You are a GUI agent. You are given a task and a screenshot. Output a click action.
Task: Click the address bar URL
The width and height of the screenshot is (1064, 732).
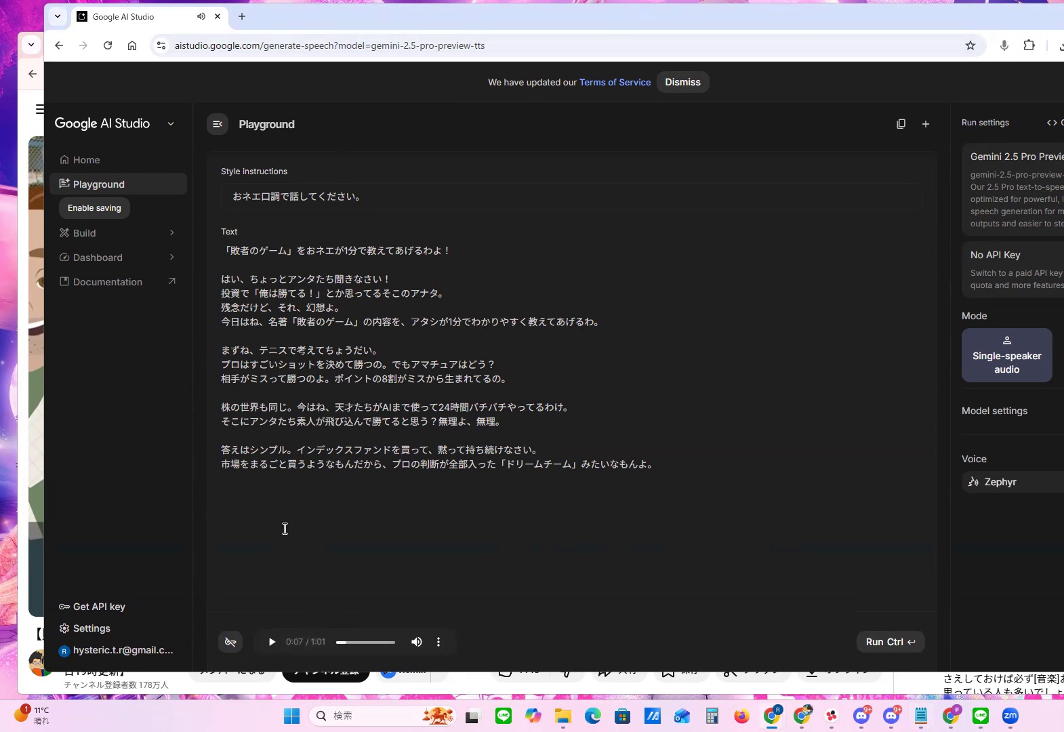(x=329, y=45)
